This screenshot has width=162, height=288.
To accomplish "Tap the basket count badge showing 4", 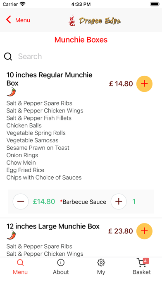I will [x=145, y=261].
